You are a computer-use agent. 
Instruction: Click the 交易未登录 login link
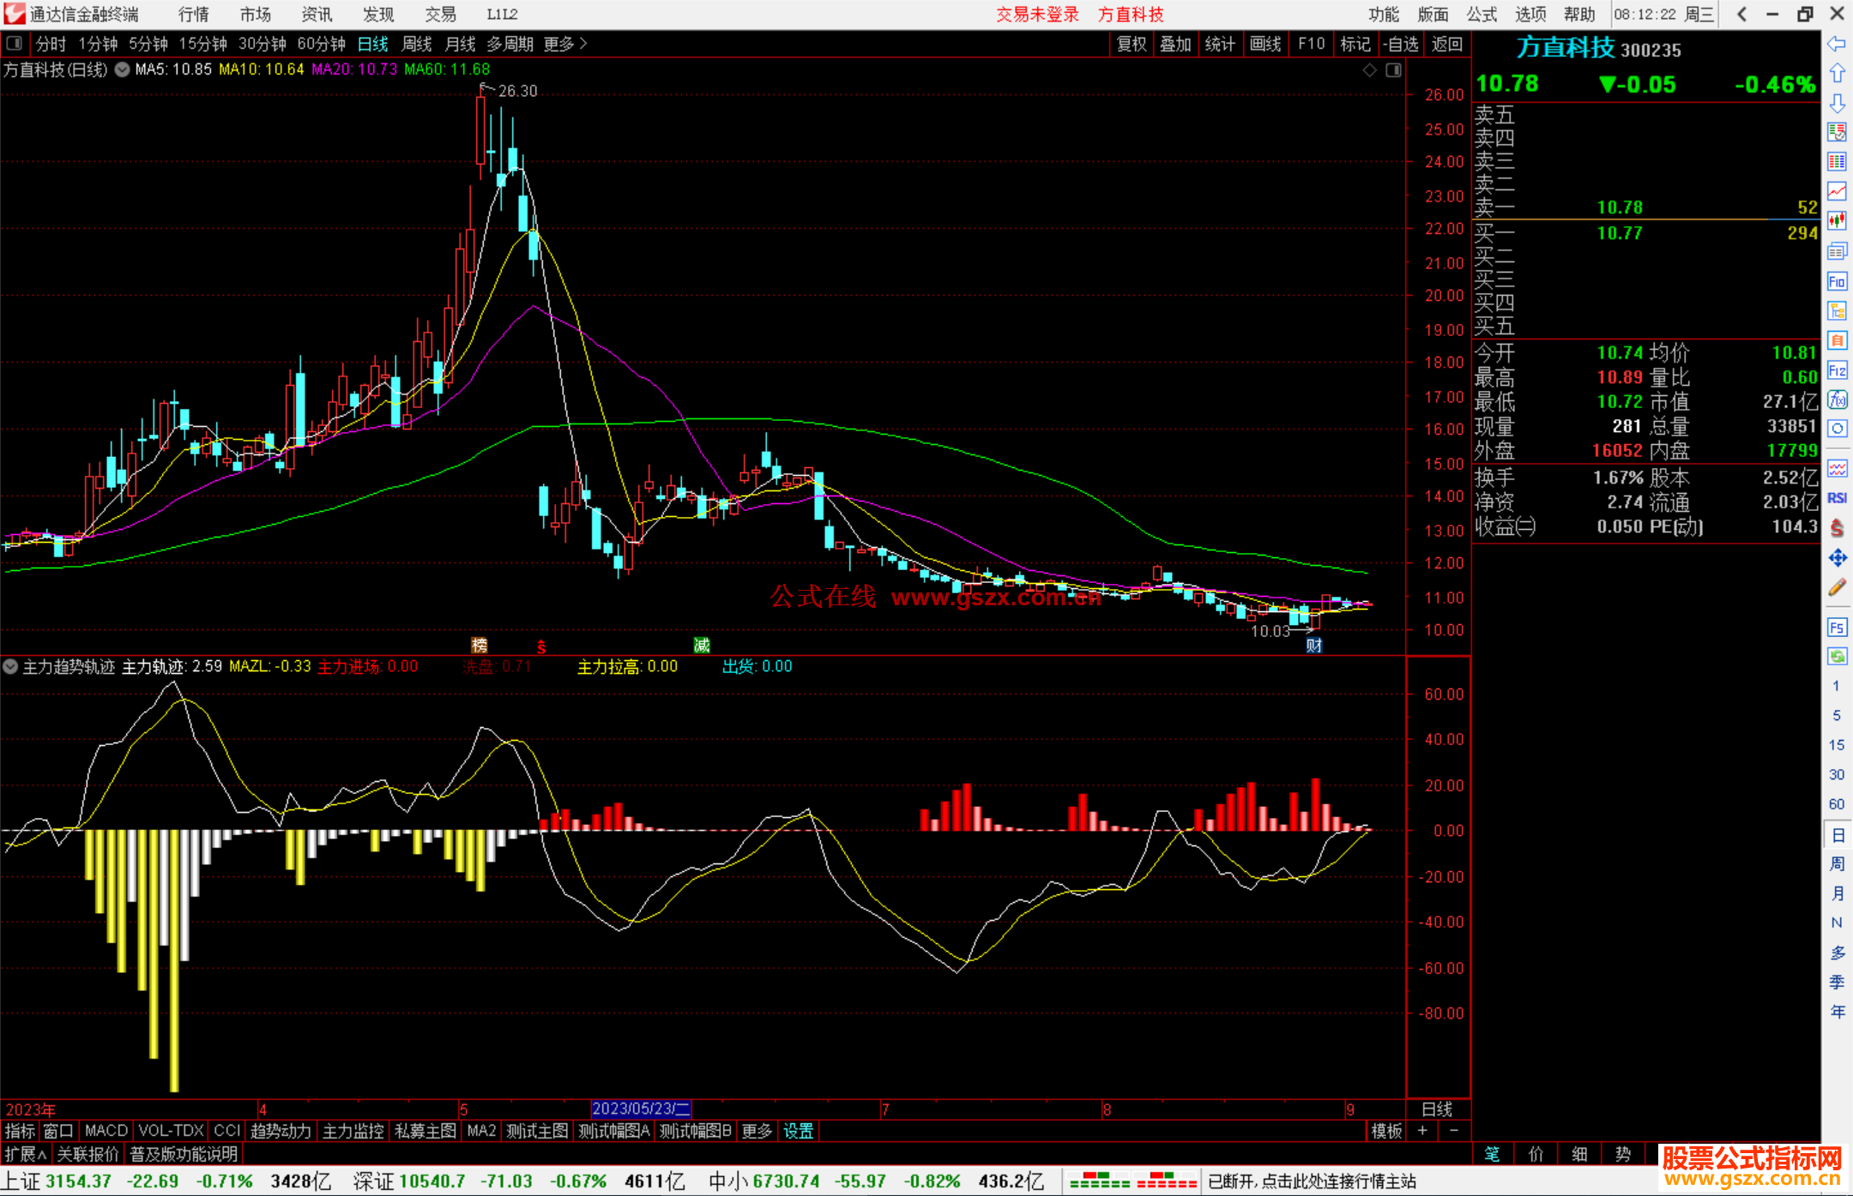tap(1036, 15)
